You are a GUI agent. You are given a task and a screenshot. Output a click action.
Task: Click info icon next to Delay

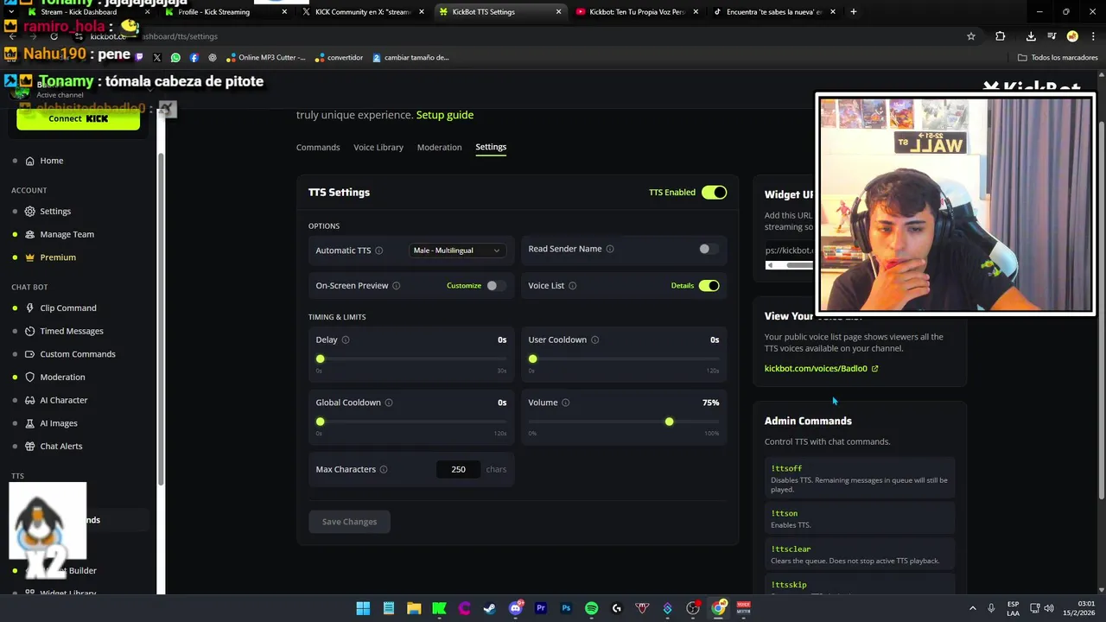[x=346, y=340]
